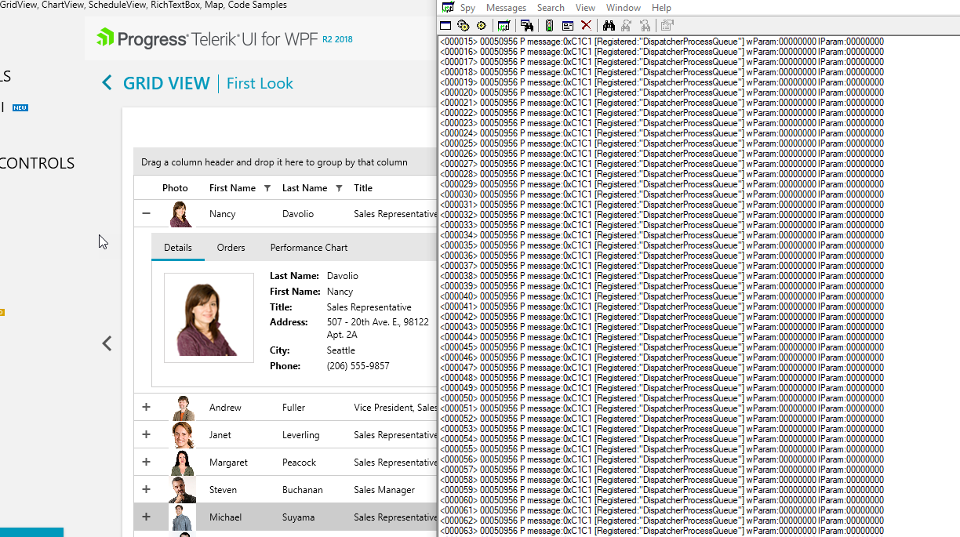Click the GRID VIEW heading link
Screen dimensions: 960x537
[166, 83]
